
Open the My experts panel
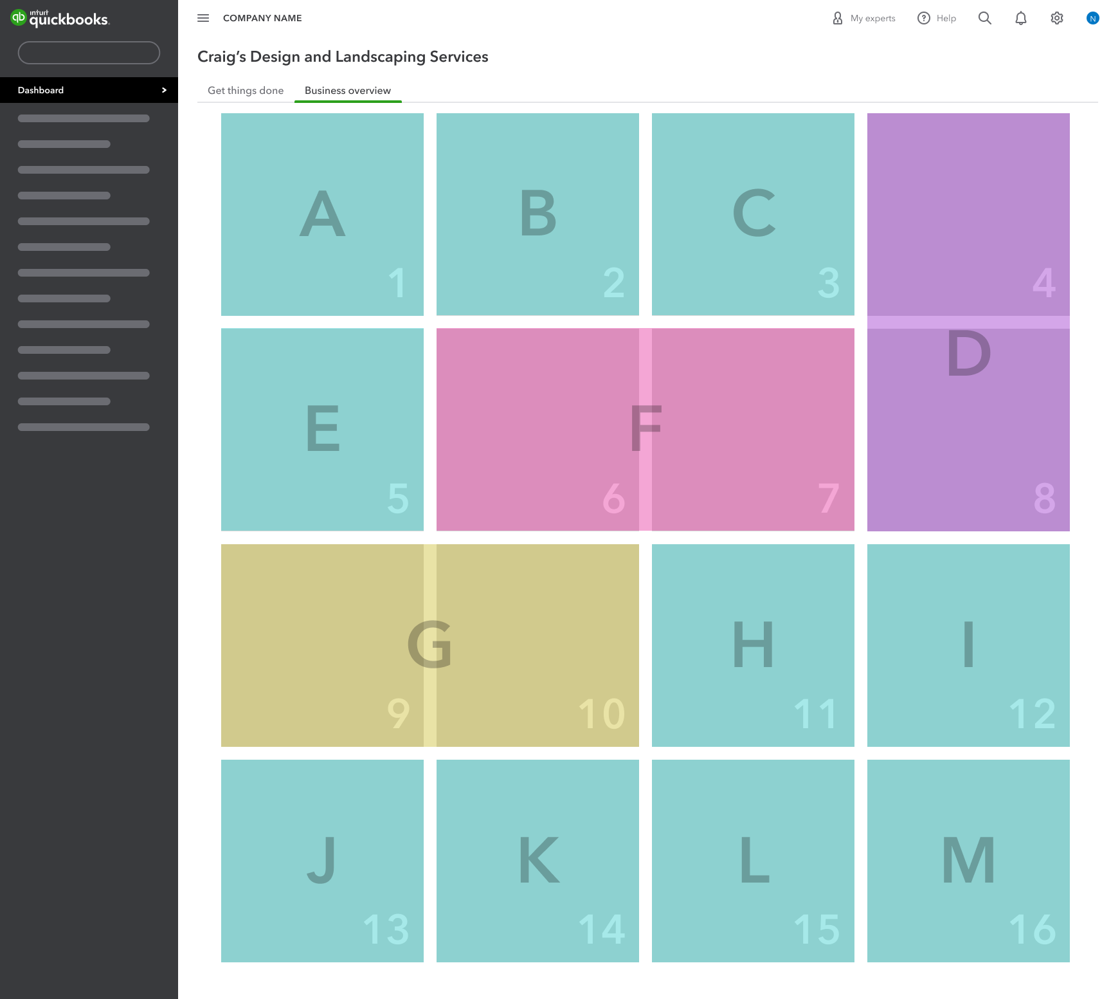coord(863,18)
